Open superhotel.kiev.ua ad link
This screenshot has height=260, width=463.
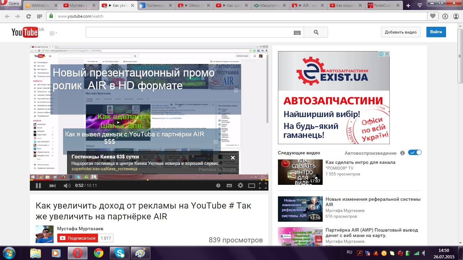click(104, 169)
